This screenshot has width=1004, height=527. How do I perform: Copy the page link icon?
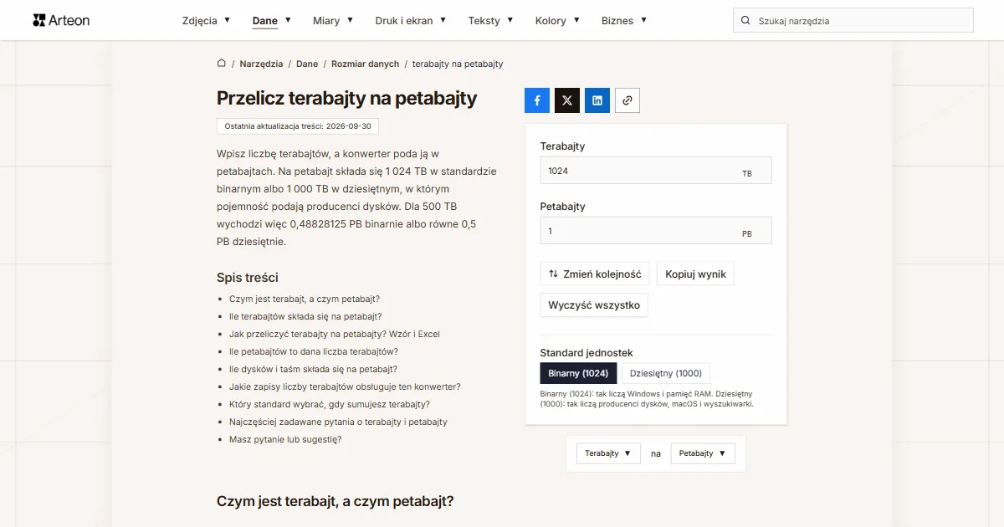point(627,100)
